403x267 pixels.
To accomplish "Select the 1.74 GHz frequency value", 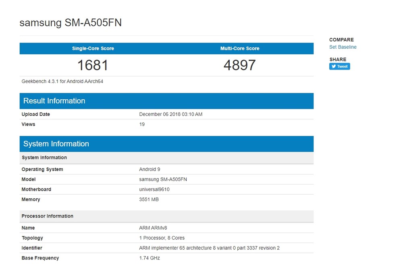I will point(150,258).
